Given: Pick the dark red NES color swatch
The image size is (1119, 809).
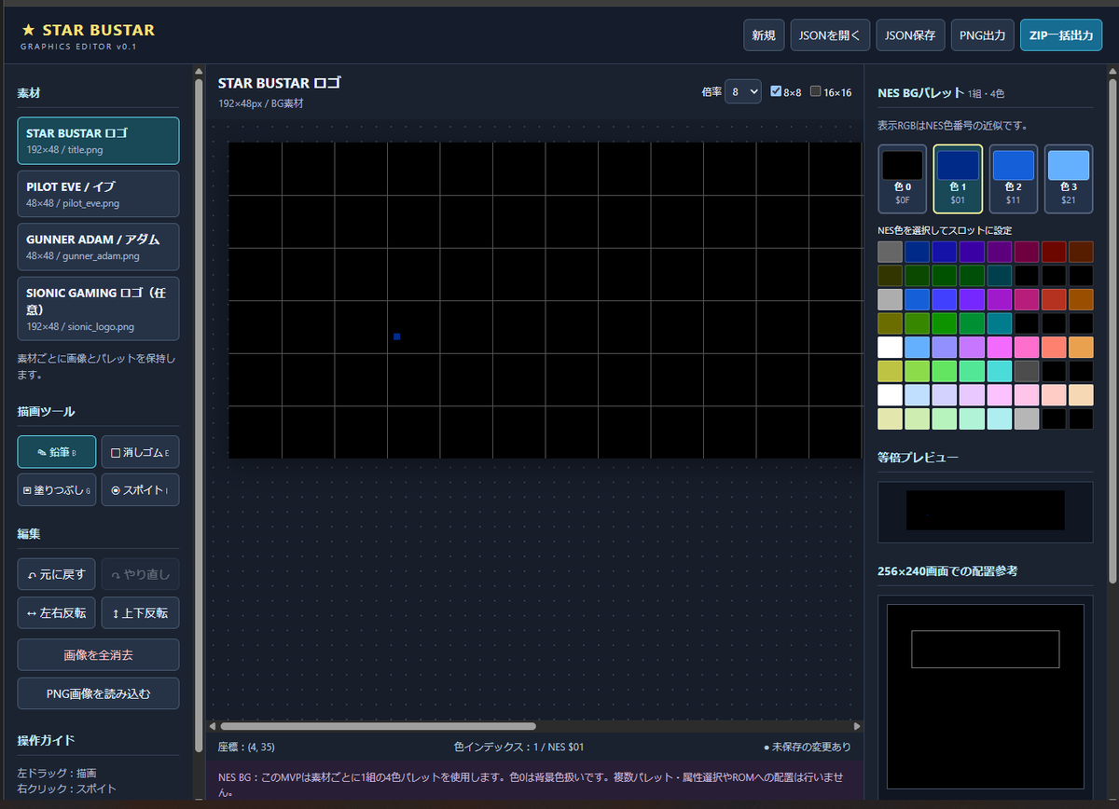Looking at the screenshot, I should coord(1054,252).
